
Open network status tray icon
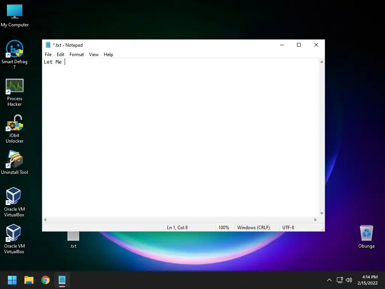tap(340, 280)
